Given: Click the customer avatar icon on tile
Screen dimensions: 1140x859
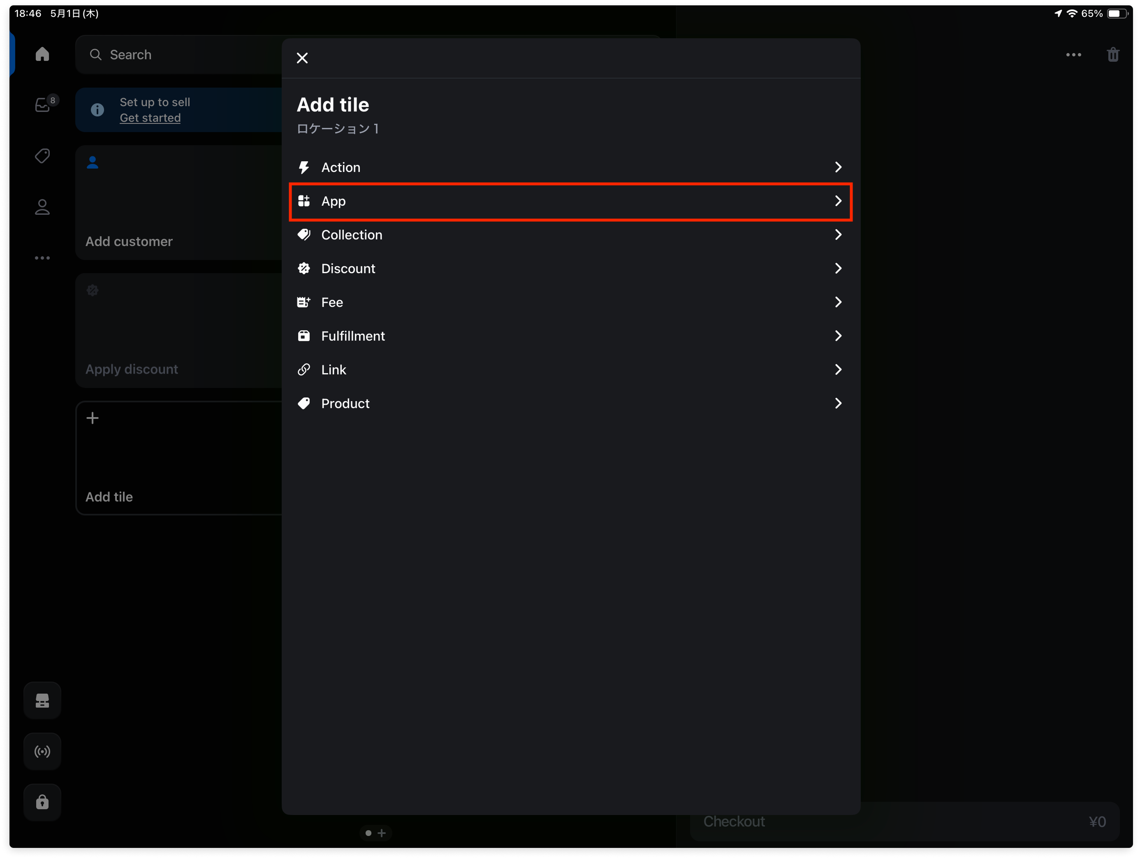Looking at the screenshot, I should 93,163.
